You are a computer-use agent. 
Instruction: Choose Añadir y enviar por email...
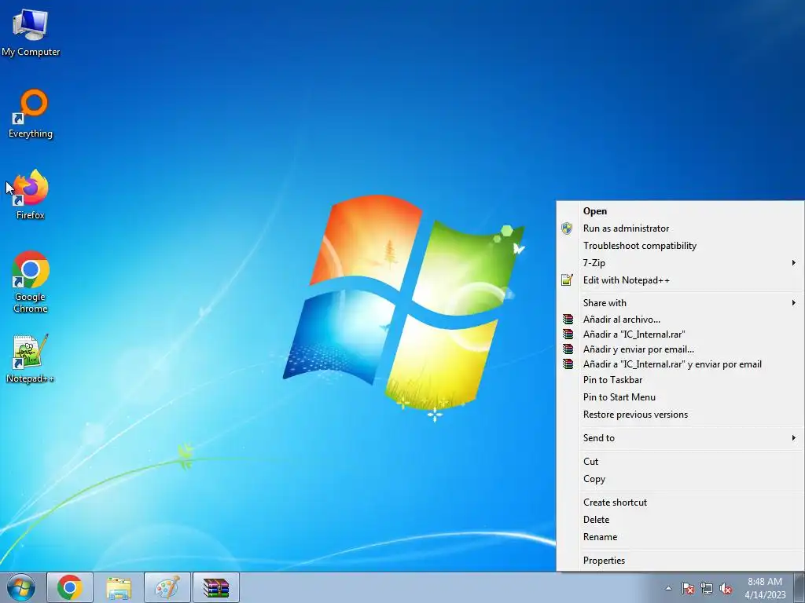680,349
